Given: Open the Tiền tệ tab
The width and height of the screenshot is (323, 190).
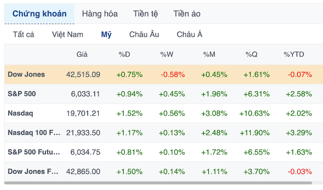Looking at the screenshot, I should pyautogui.click(x=146, y=14).
